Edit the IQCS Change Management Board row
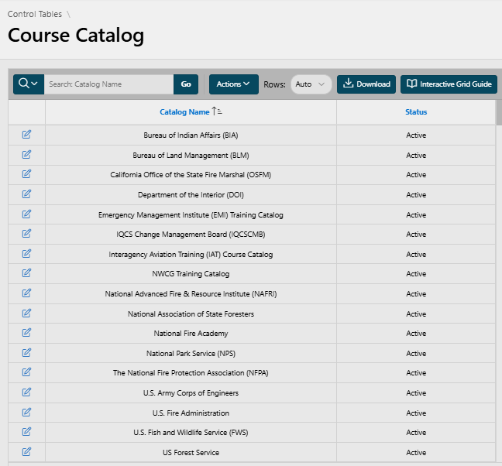 [26, 234]
